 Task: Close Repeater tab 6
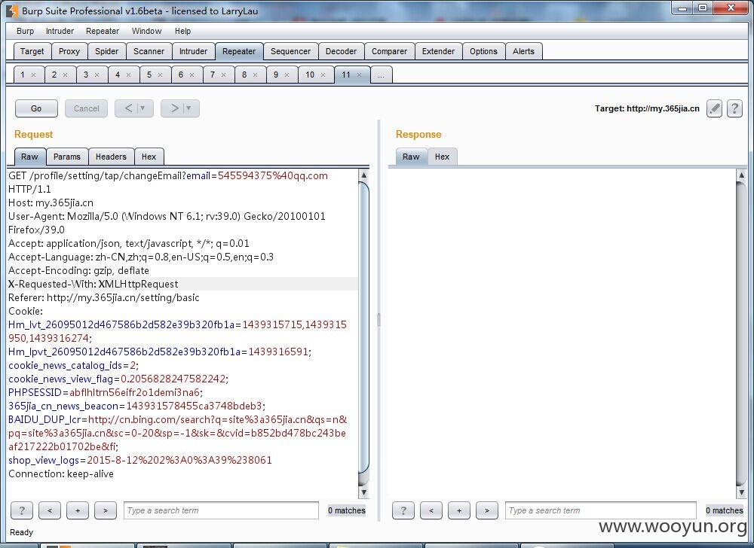point(192,75)
